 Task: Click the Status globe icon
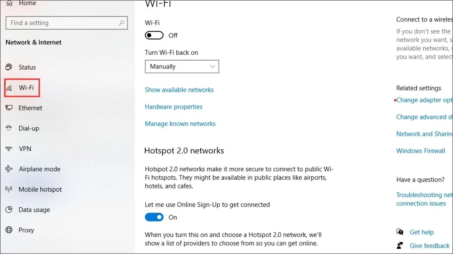9,67
